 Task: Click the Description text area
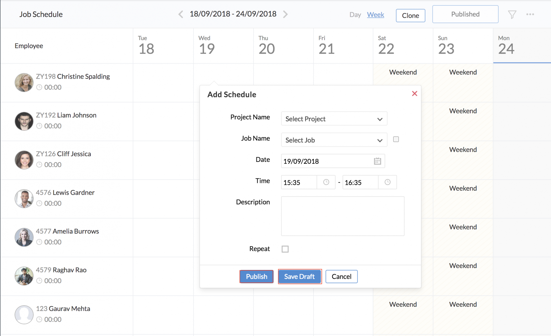[342, 216]
